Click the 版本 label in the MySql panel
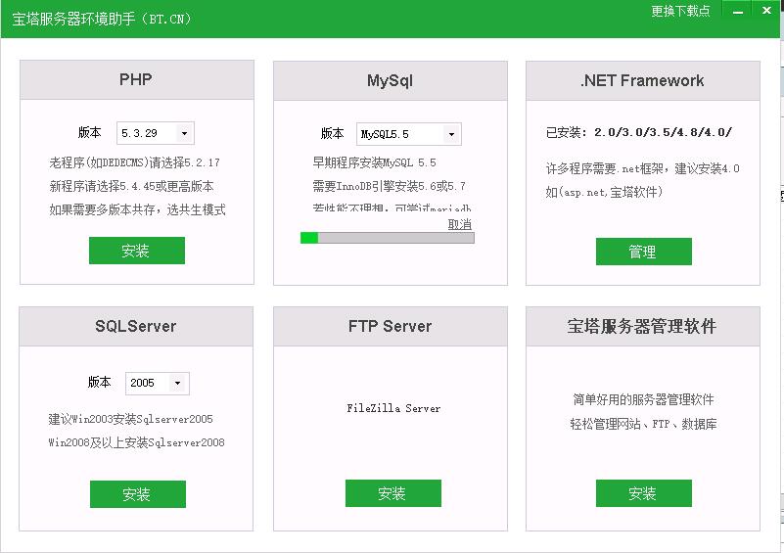784x553 pixels. (x=332, y=133)
